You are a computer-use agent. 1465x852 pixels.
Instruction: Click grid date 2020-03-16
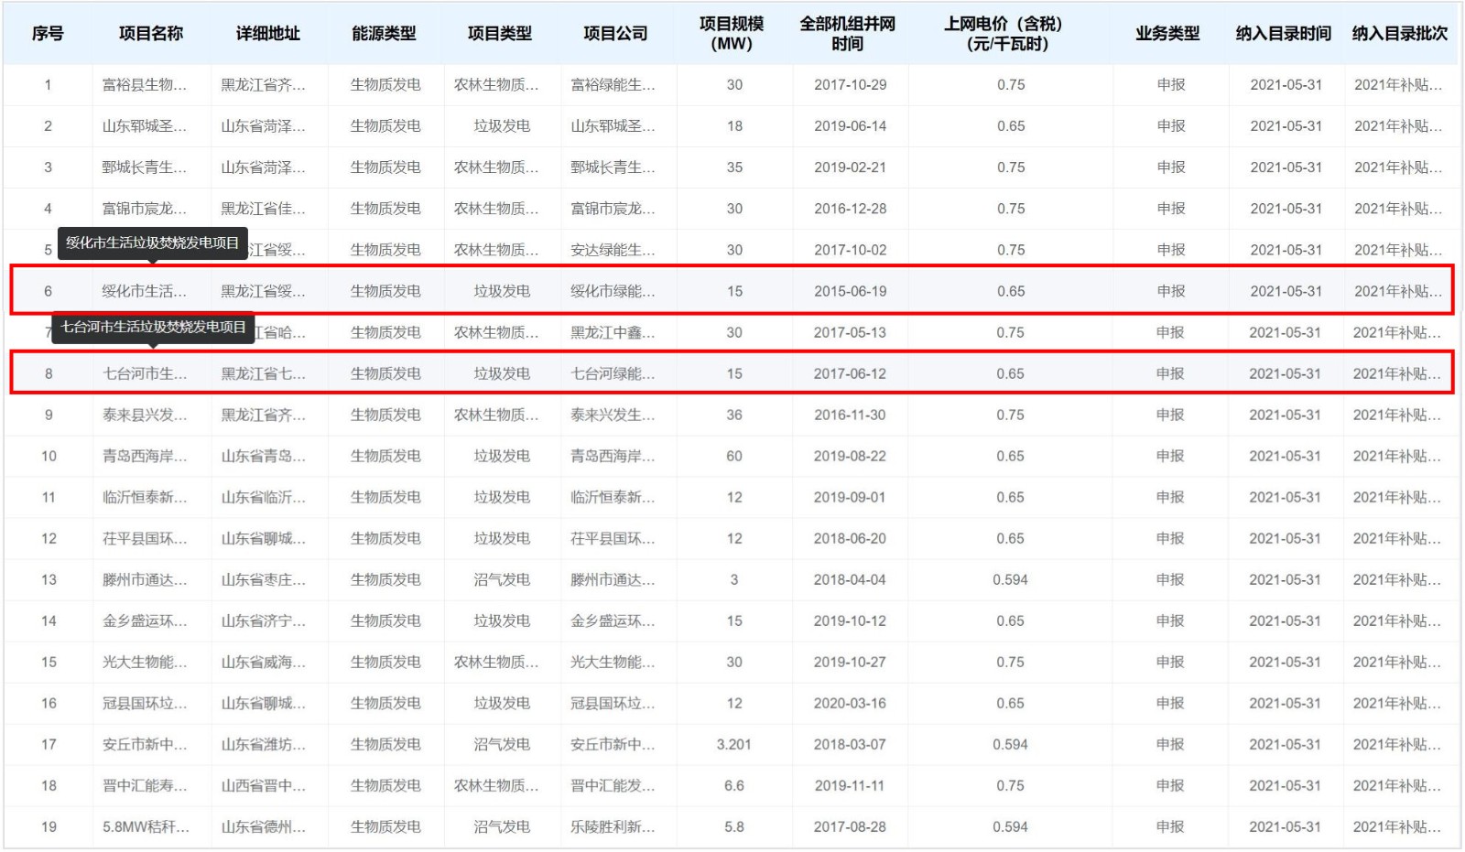[x=850, y=703]
